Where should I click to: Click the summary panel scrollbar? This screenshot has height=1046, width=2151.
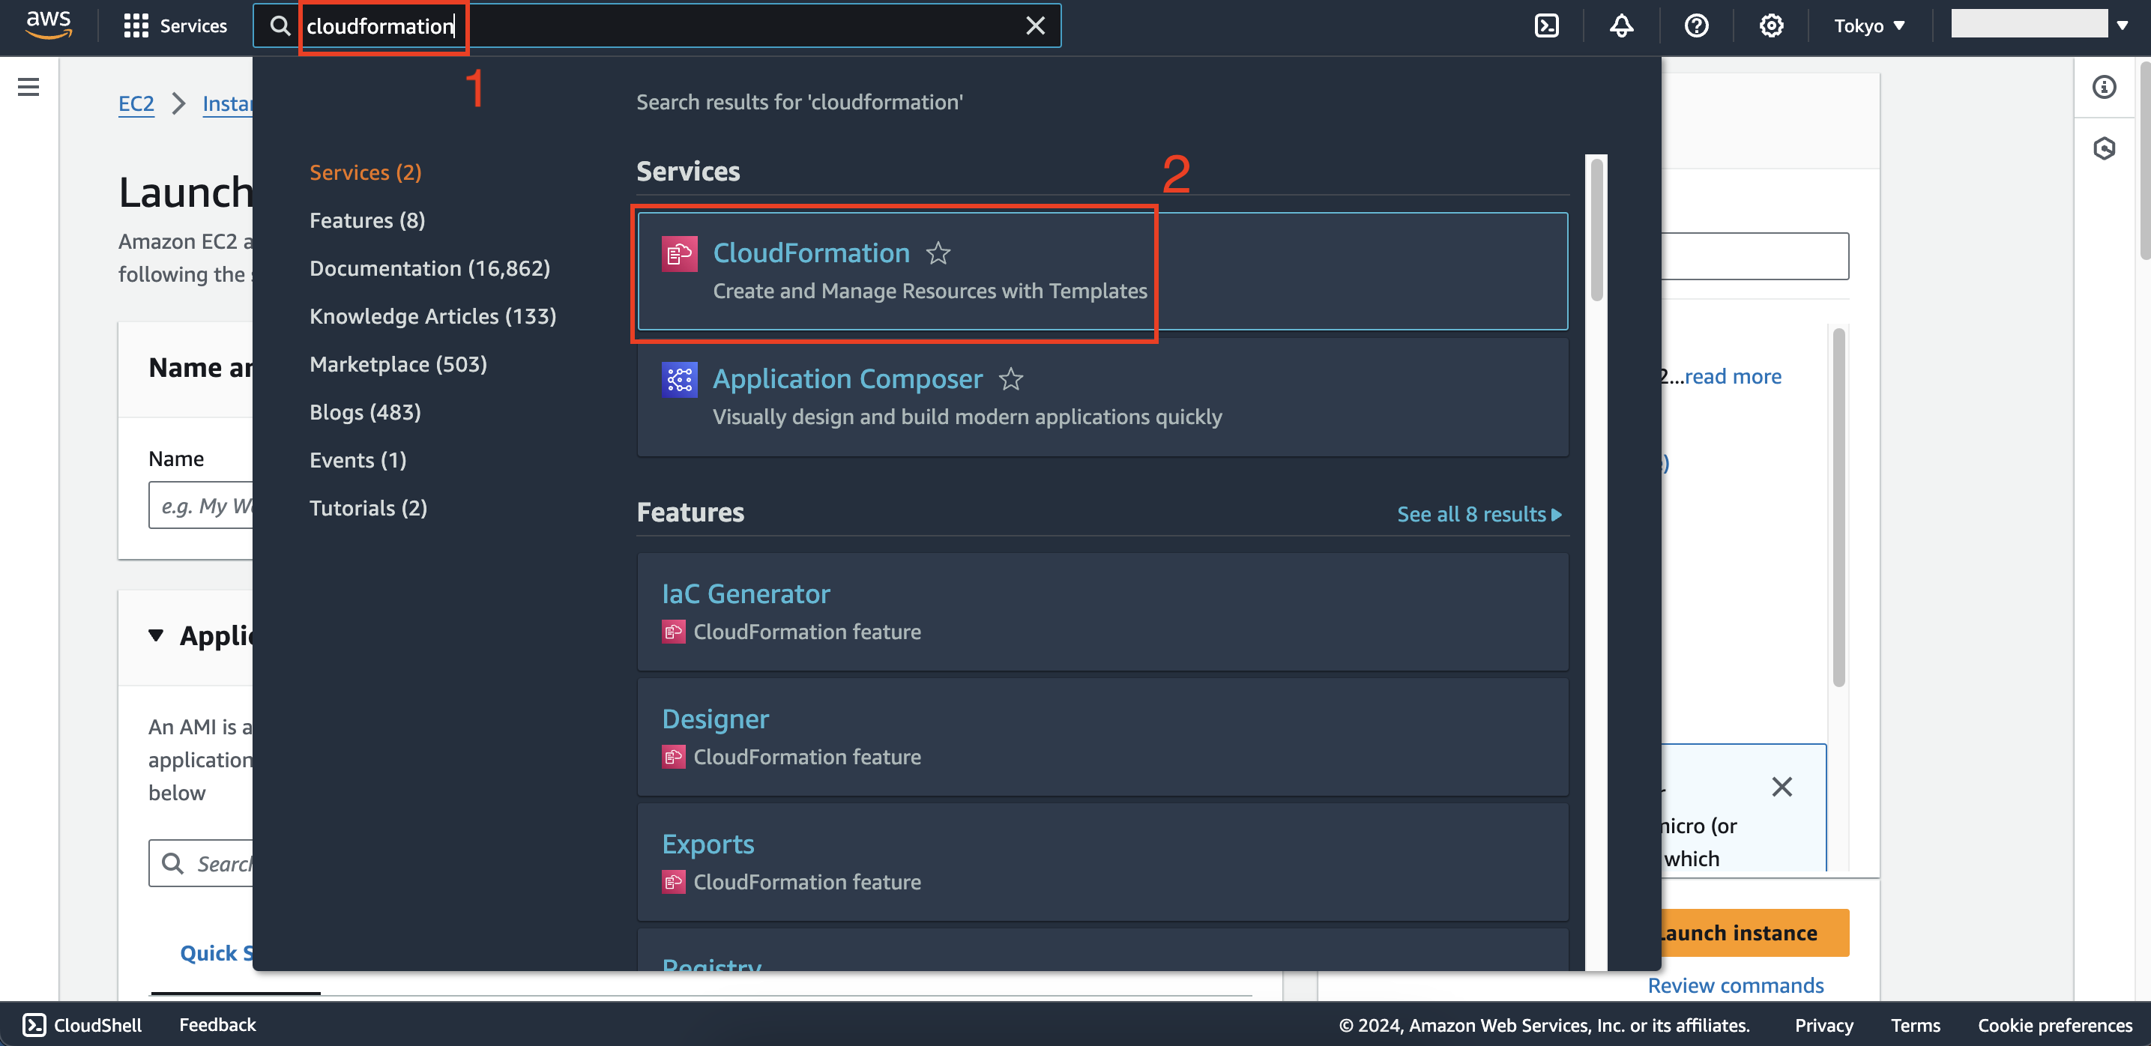[1838, 507]
